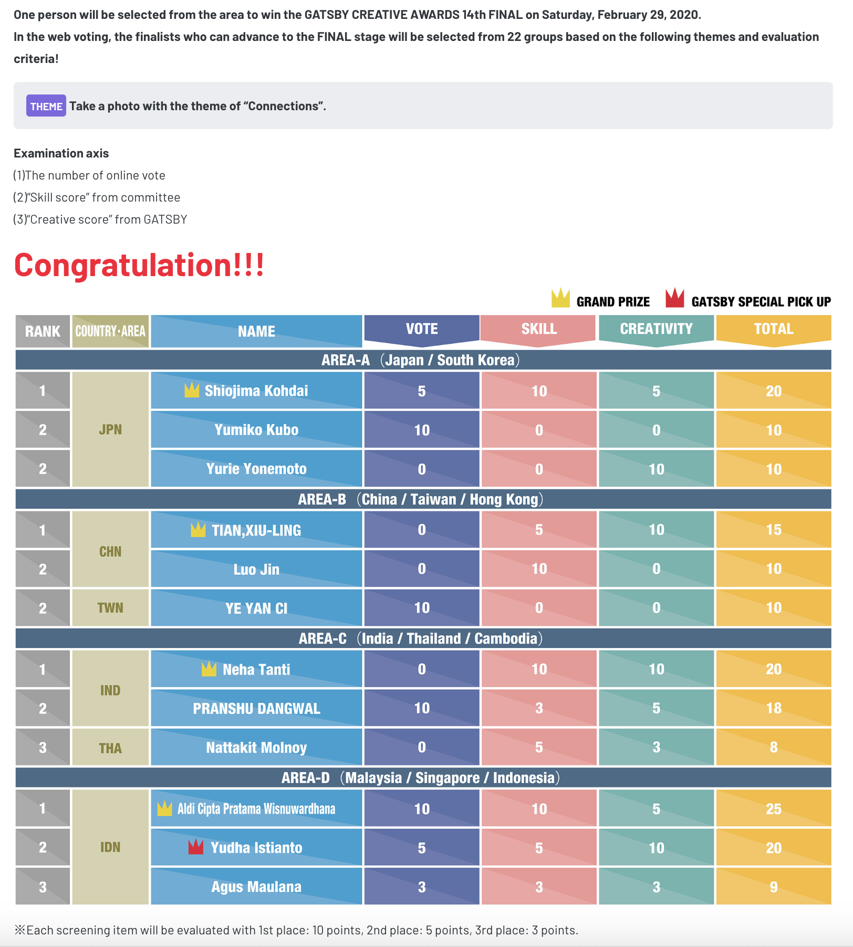
Task: Select the SKILL column header
Action: pos(539,329)
